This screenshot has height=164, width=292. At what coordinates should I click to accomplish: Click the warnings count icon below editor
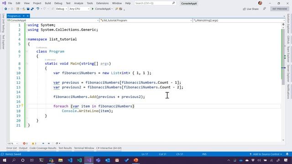(x=33, y=143)
